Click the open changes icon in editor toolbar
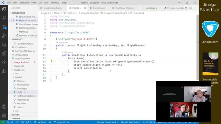 pyautogui.click(x=186, y=8)
